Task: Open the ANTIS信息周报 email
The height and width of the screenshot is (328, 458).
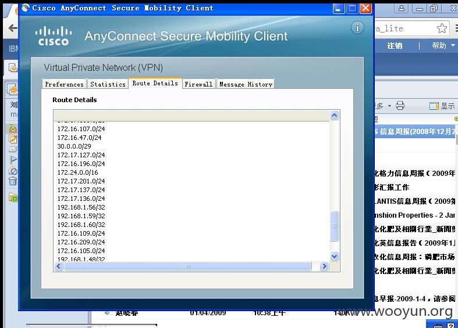Action: 415,201
